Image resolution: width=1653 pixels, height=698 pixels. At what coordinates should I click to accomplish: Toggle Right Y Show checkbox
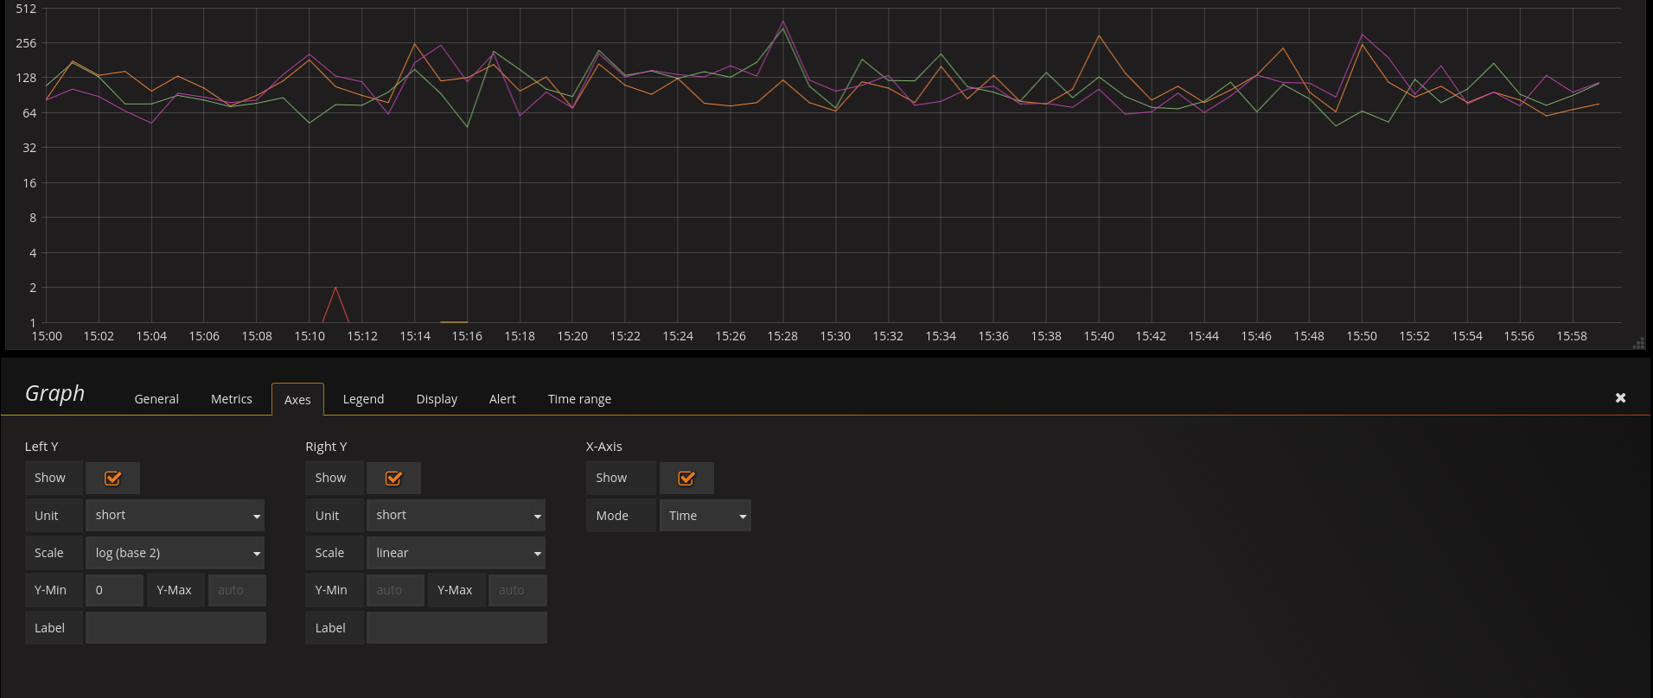pyautogui.click(x=393, y=478)
